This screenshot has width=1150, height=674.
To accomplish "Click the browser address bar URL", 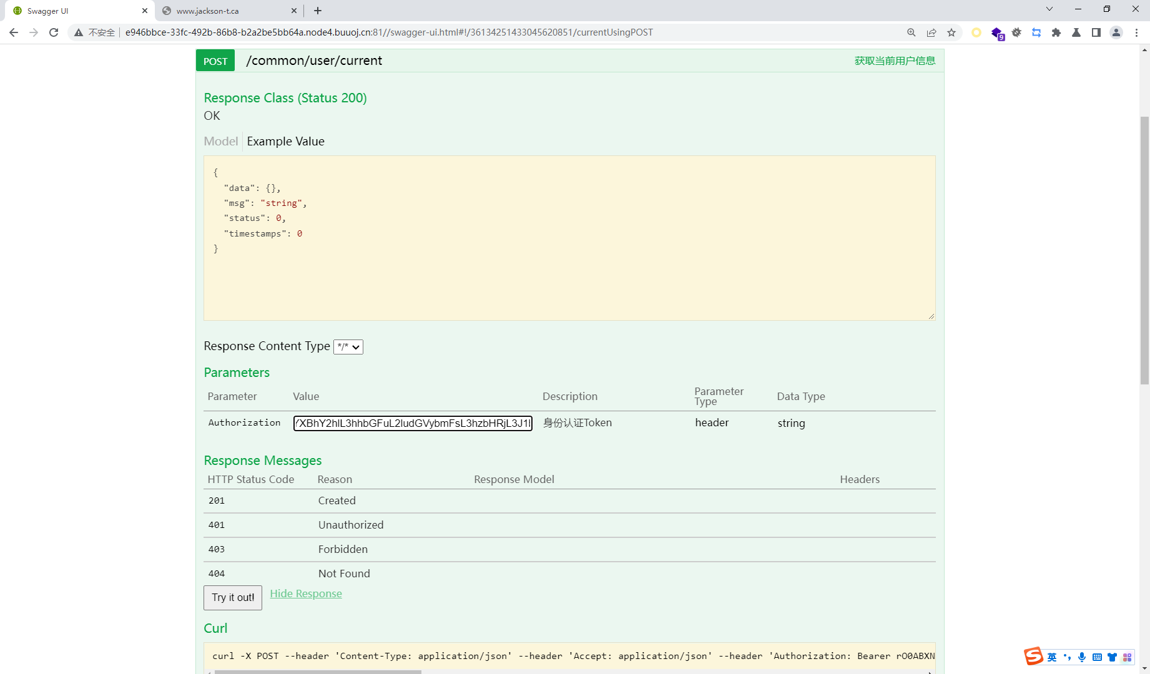I will [x=389, y=32].
